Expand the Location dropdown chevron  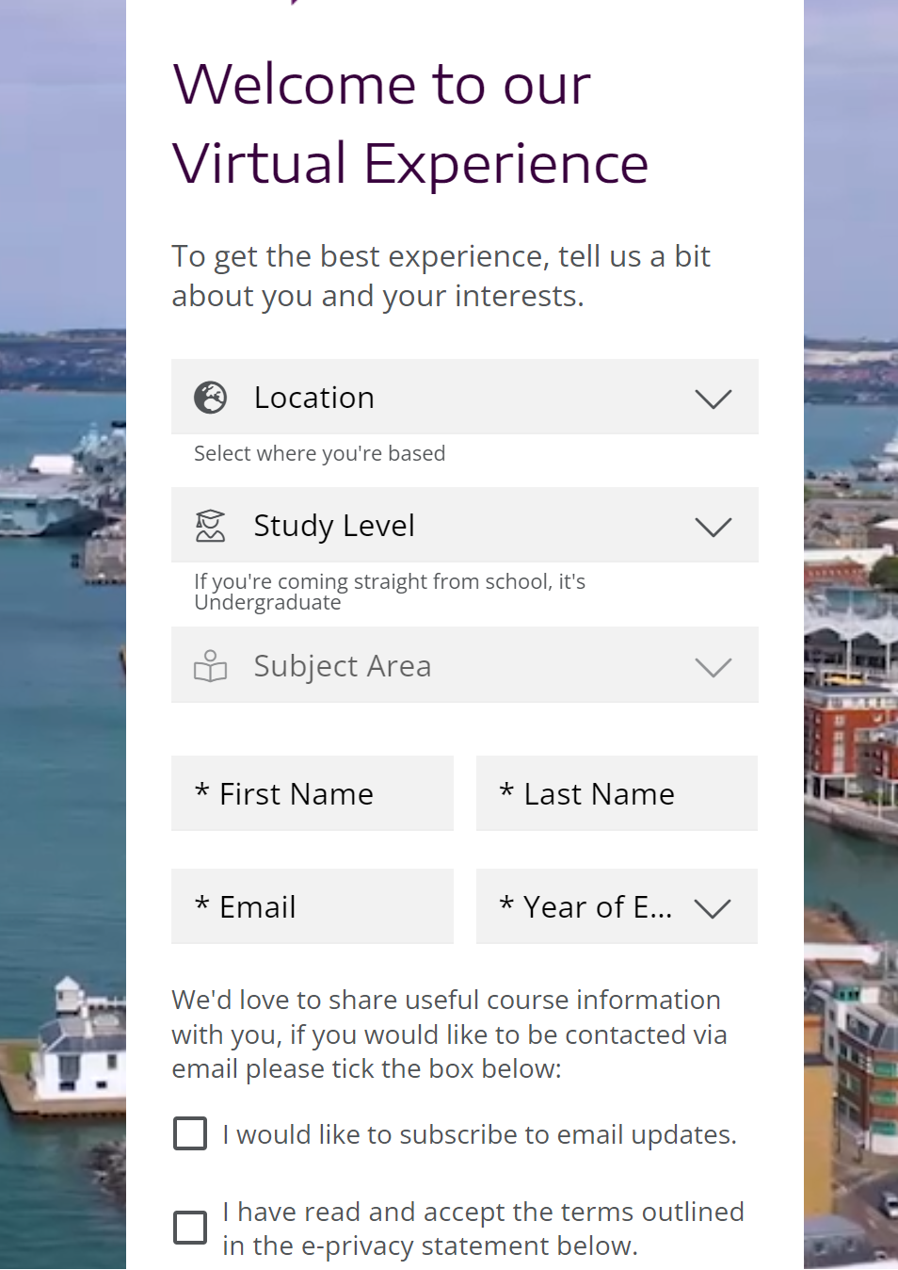click(x=713, y=399)
